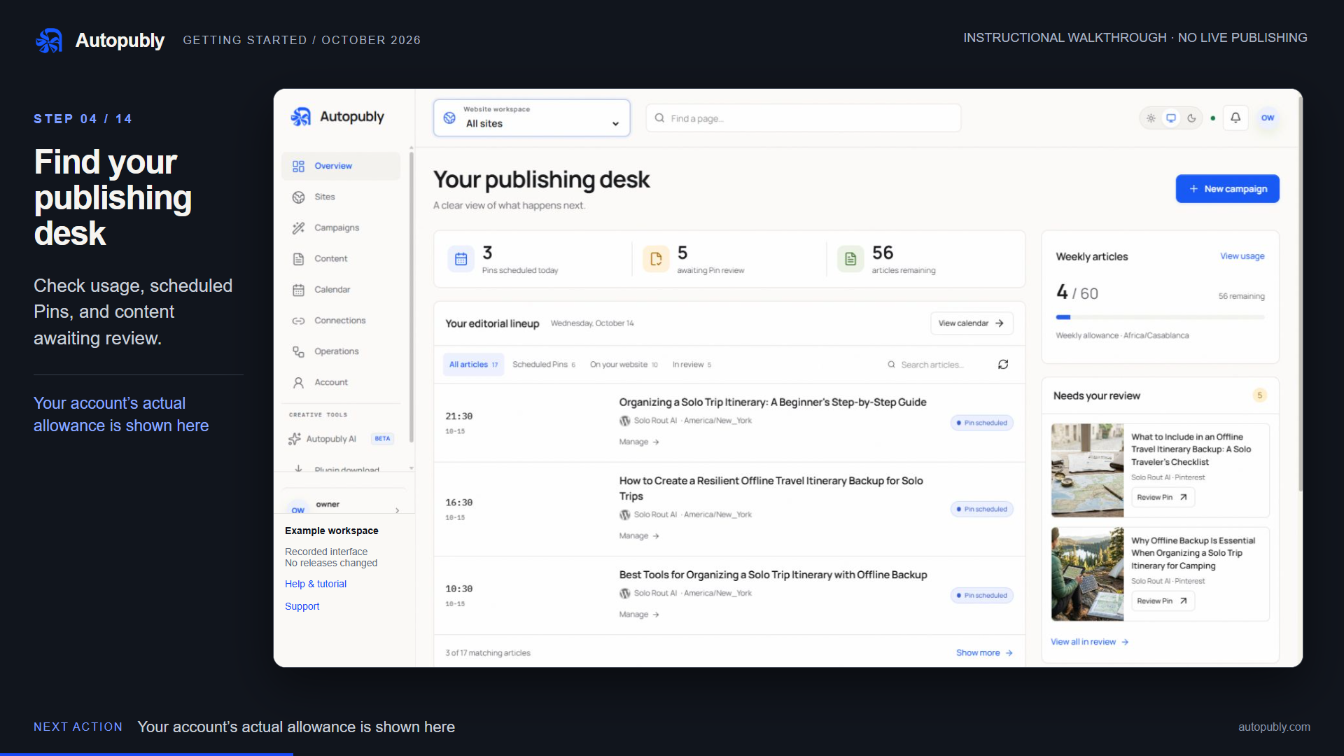Open the View usage link
This screenshot has height=756, width=1344.
1242,256
